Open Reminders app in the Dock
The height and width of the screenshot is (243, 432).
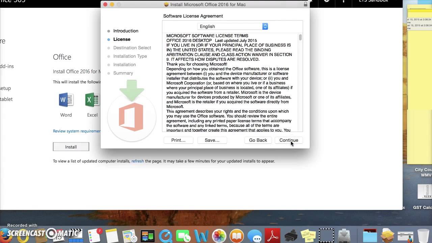[x=94, y=236]
